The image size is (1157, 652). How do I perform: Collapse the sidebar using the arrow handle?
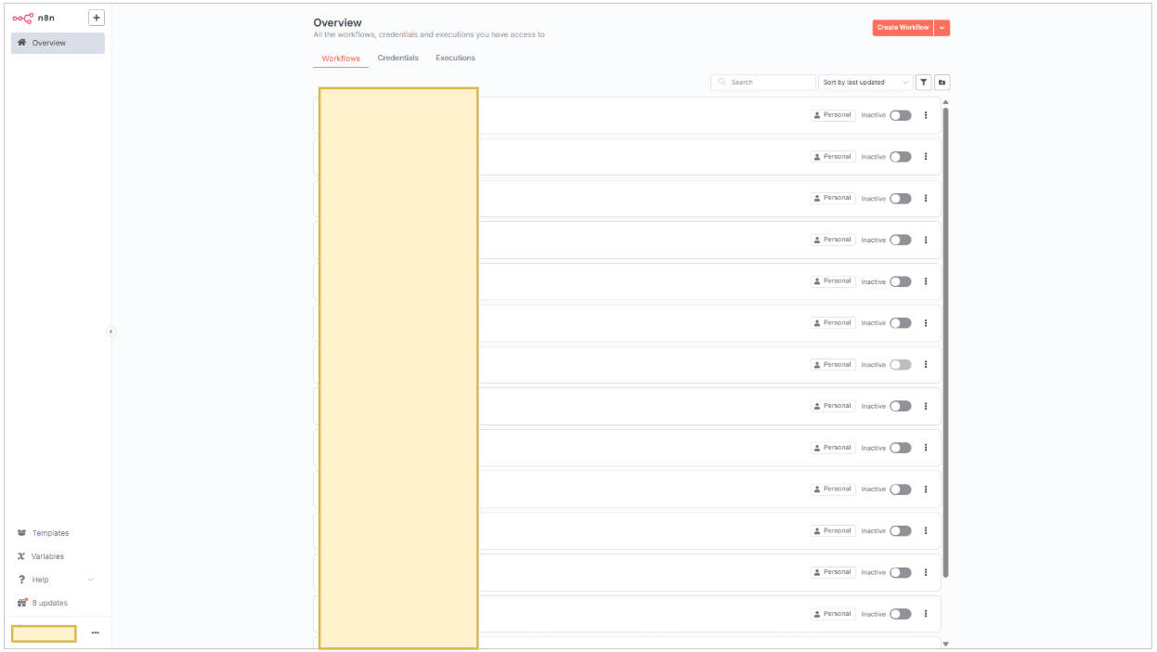(x=111, y=332)
